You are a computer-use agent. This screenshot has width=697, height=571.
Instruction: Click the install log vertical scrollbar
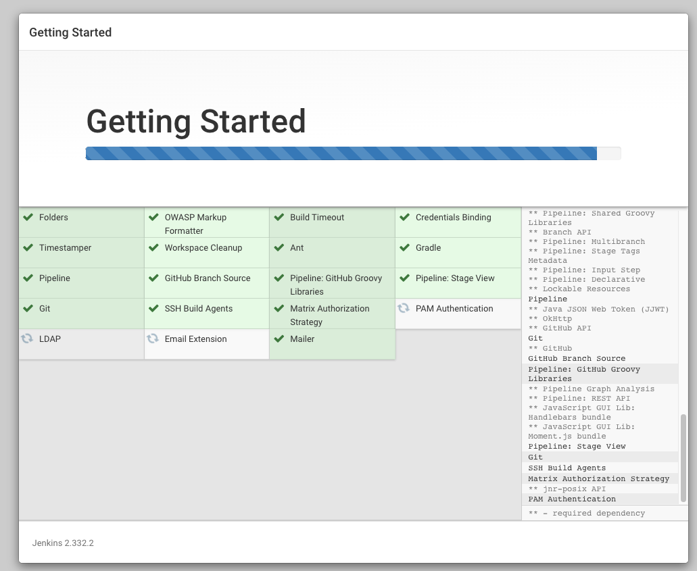683,457
